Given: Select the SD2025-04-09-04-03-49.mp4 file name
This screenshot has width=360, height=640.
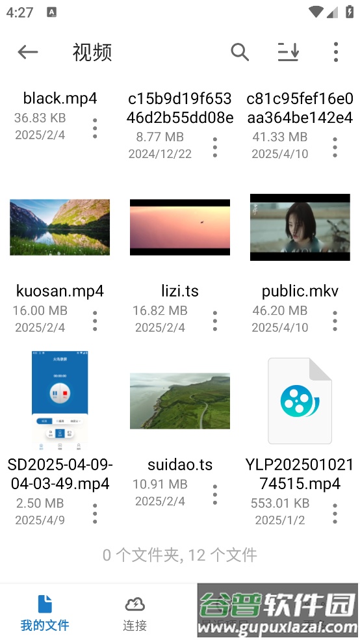Looking at the screenshot, I should tap(60, 474).
